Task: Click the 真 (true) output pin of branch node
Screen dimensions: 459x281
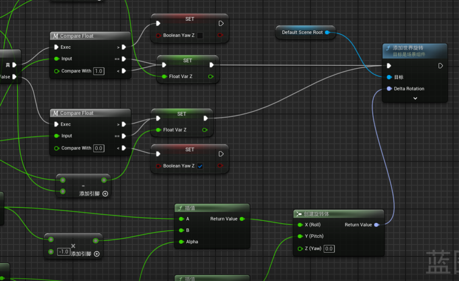Action: [14, 65]
